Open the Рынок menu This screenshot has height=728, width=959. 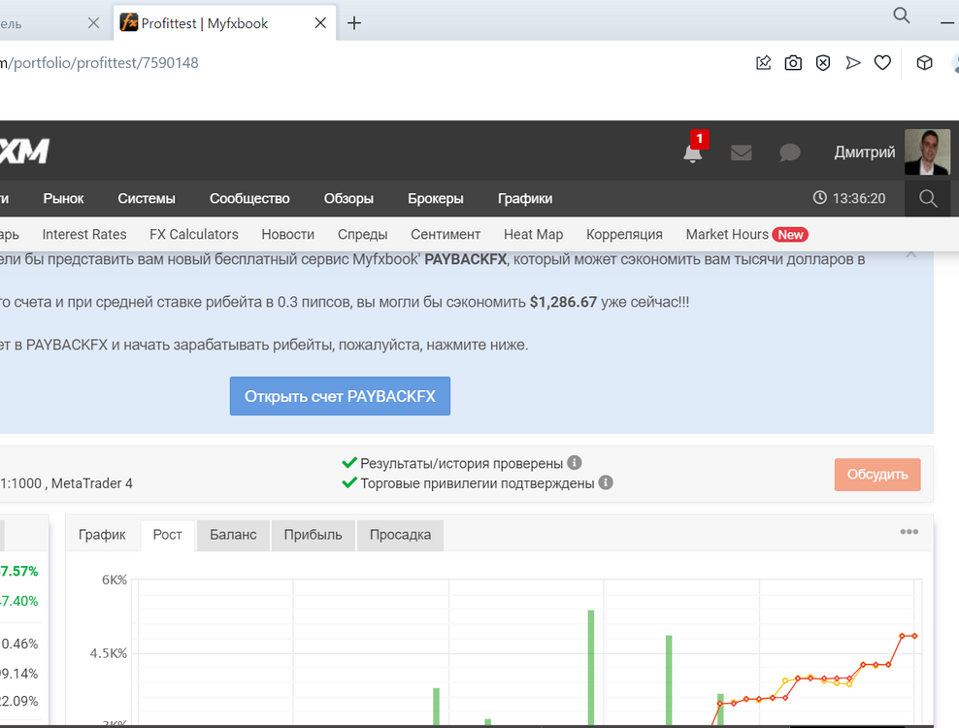[64, 198]
